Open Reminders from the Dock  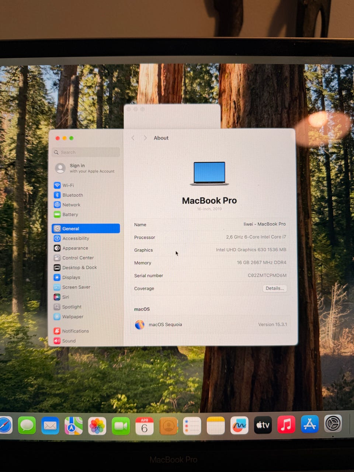point(192,426)
